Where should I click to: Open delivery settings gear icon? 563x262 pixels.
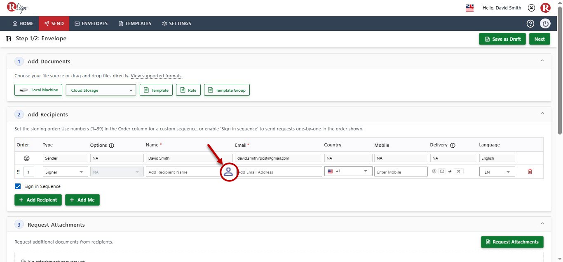coord(434,171)
